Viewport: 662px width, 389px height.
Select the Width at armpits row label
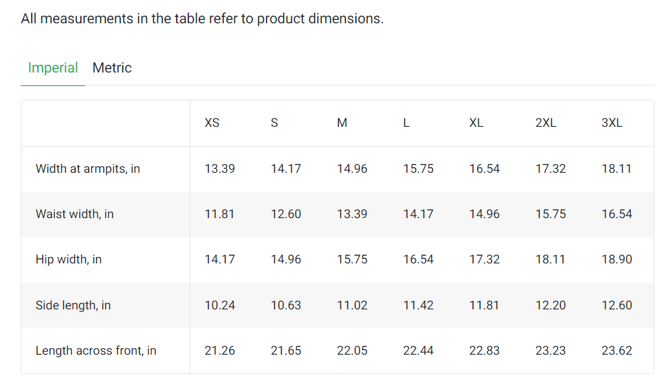(x=88, y=169)
